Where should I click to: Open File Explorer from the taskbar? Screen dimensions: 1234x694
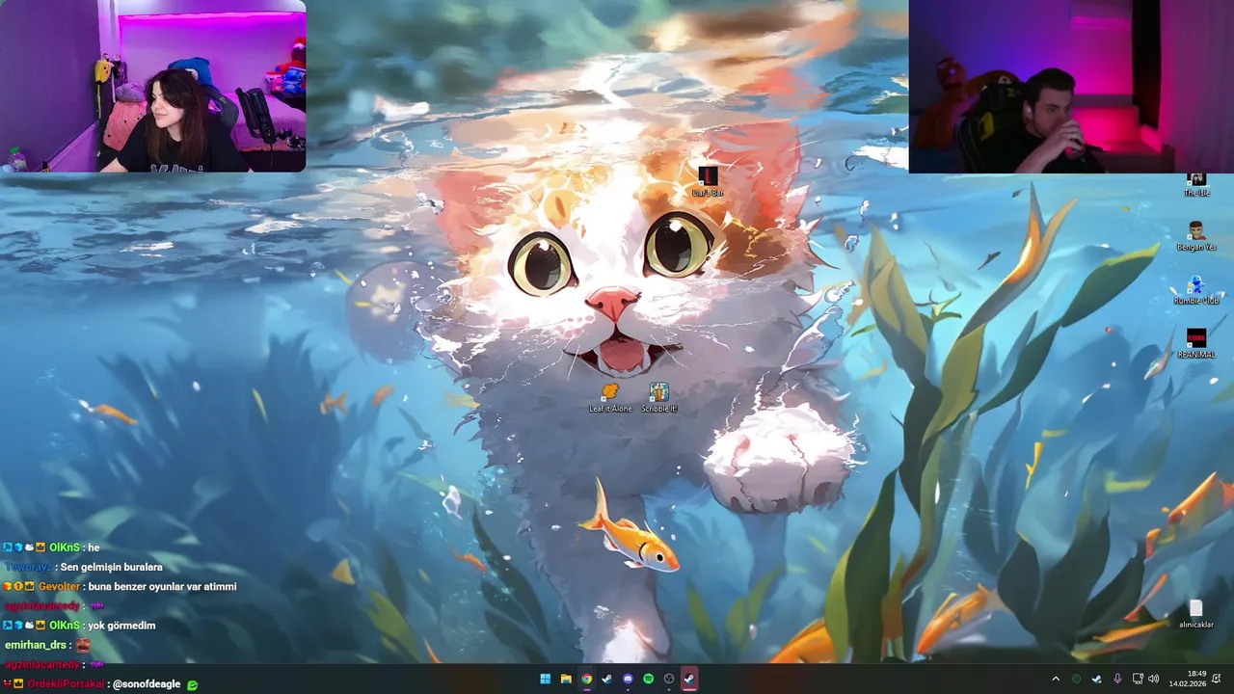pos(566,679)
